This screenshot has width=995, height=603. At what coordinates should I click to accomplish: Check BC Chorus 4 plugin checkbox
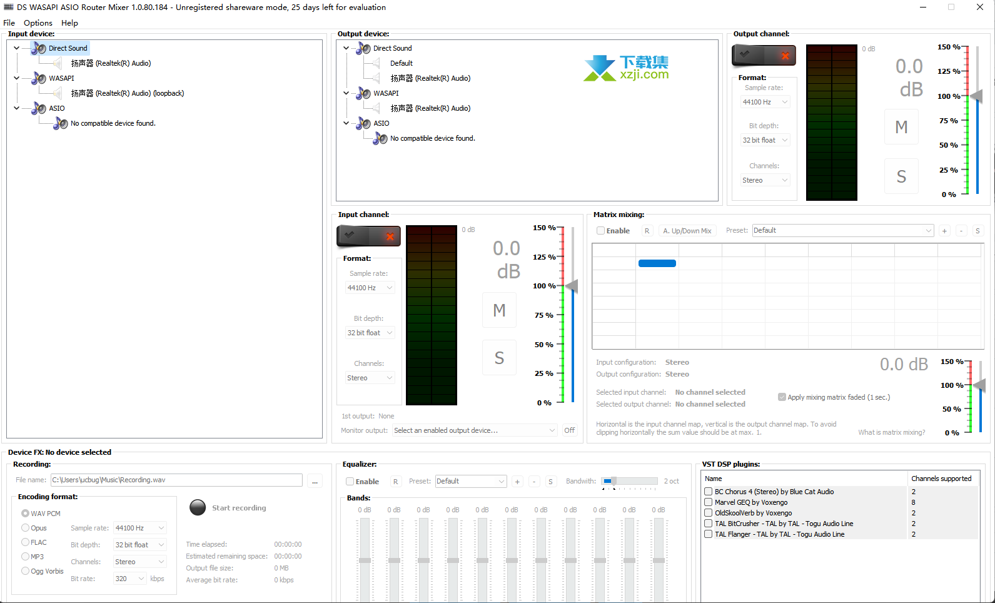pyautogui.click(x=709, y=492)
